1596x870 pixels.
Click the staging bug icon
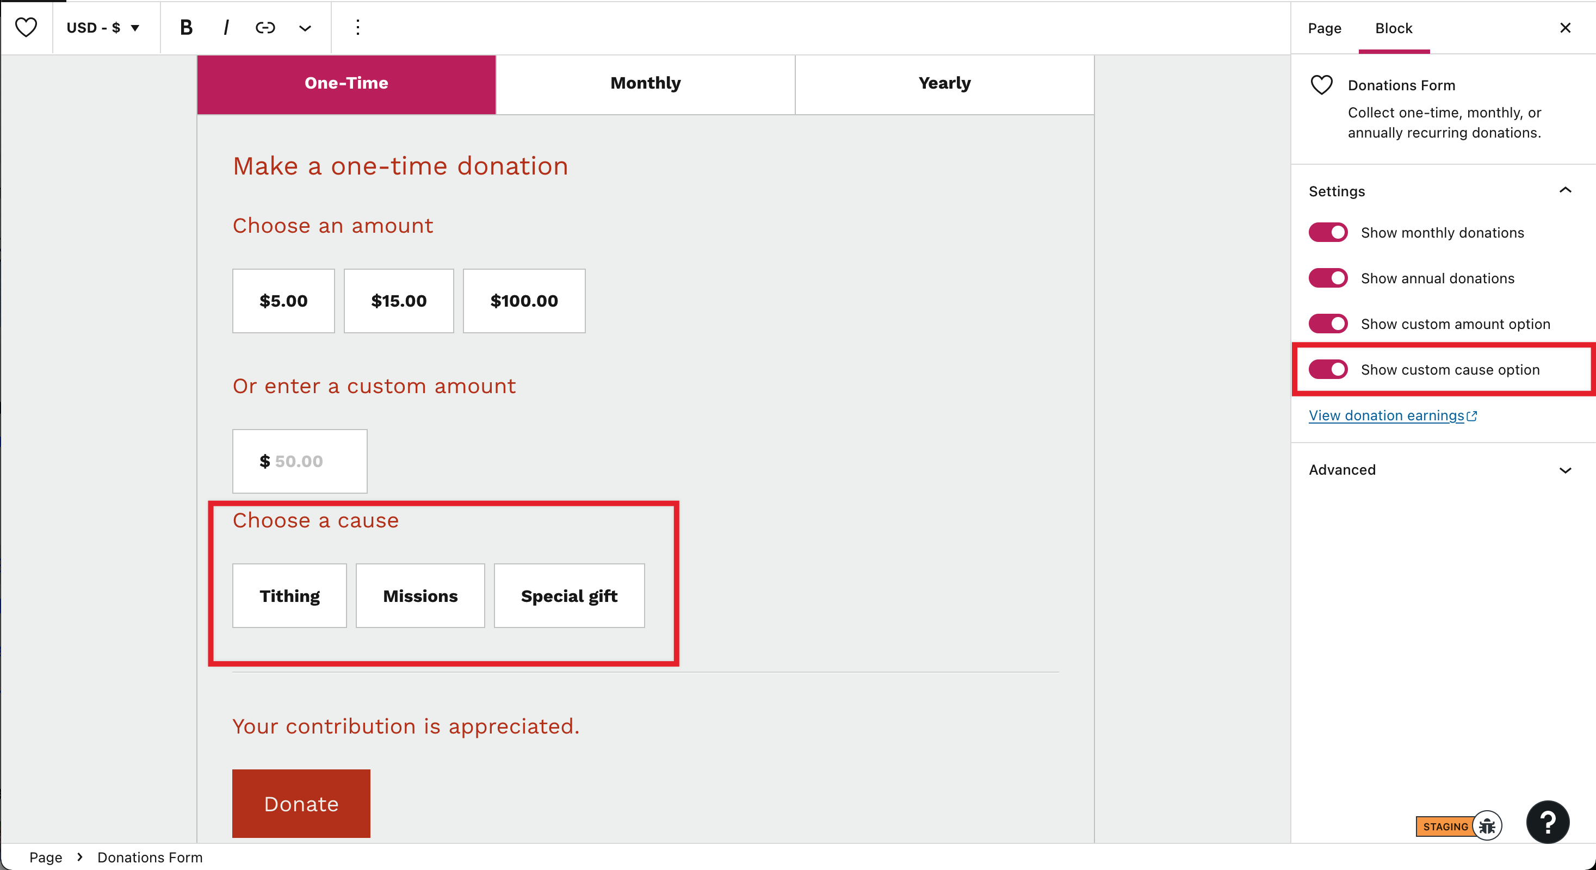tap(1487, 826)
